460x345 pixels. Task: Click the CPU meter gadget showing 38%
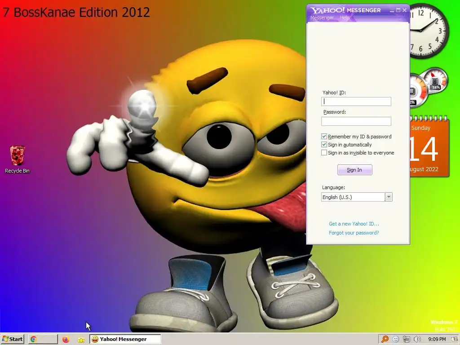[x=435, y=80]
